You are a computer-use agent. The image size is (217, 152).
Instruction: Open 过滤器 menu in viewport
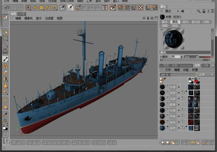tap(49, 18)
